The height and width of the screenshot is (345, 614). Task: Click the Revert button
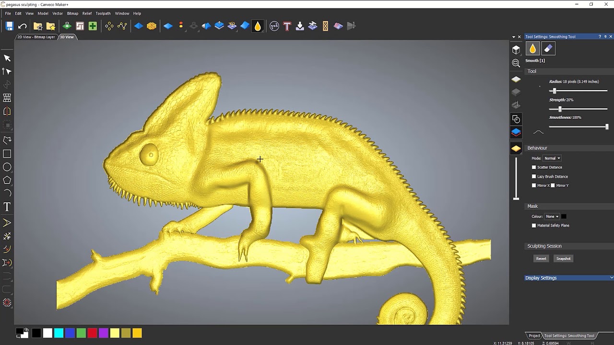tap(541, 259)
